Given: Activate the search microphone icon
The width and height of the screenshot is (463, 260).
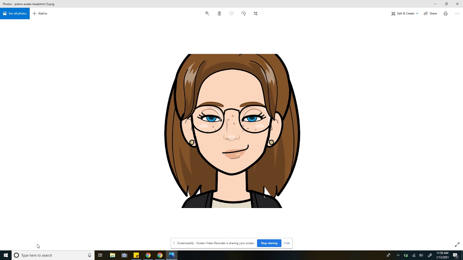Looking at the screenshot, I should (x=89, y=255).
